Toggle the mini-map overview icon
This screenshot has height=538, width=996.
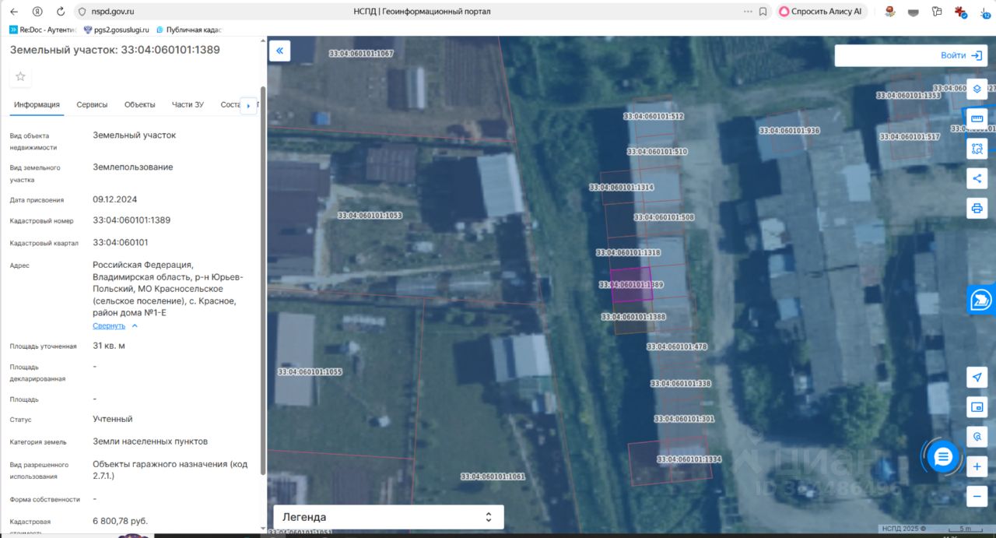point(977,406)
